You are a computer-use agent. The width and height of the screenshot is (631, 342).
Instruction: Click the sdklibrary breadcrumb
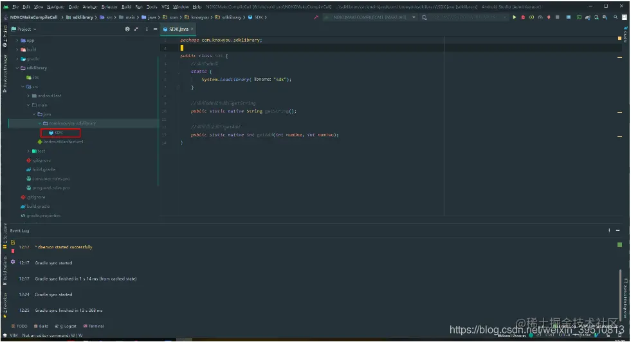pyautogui.click(x=80, y=17)
